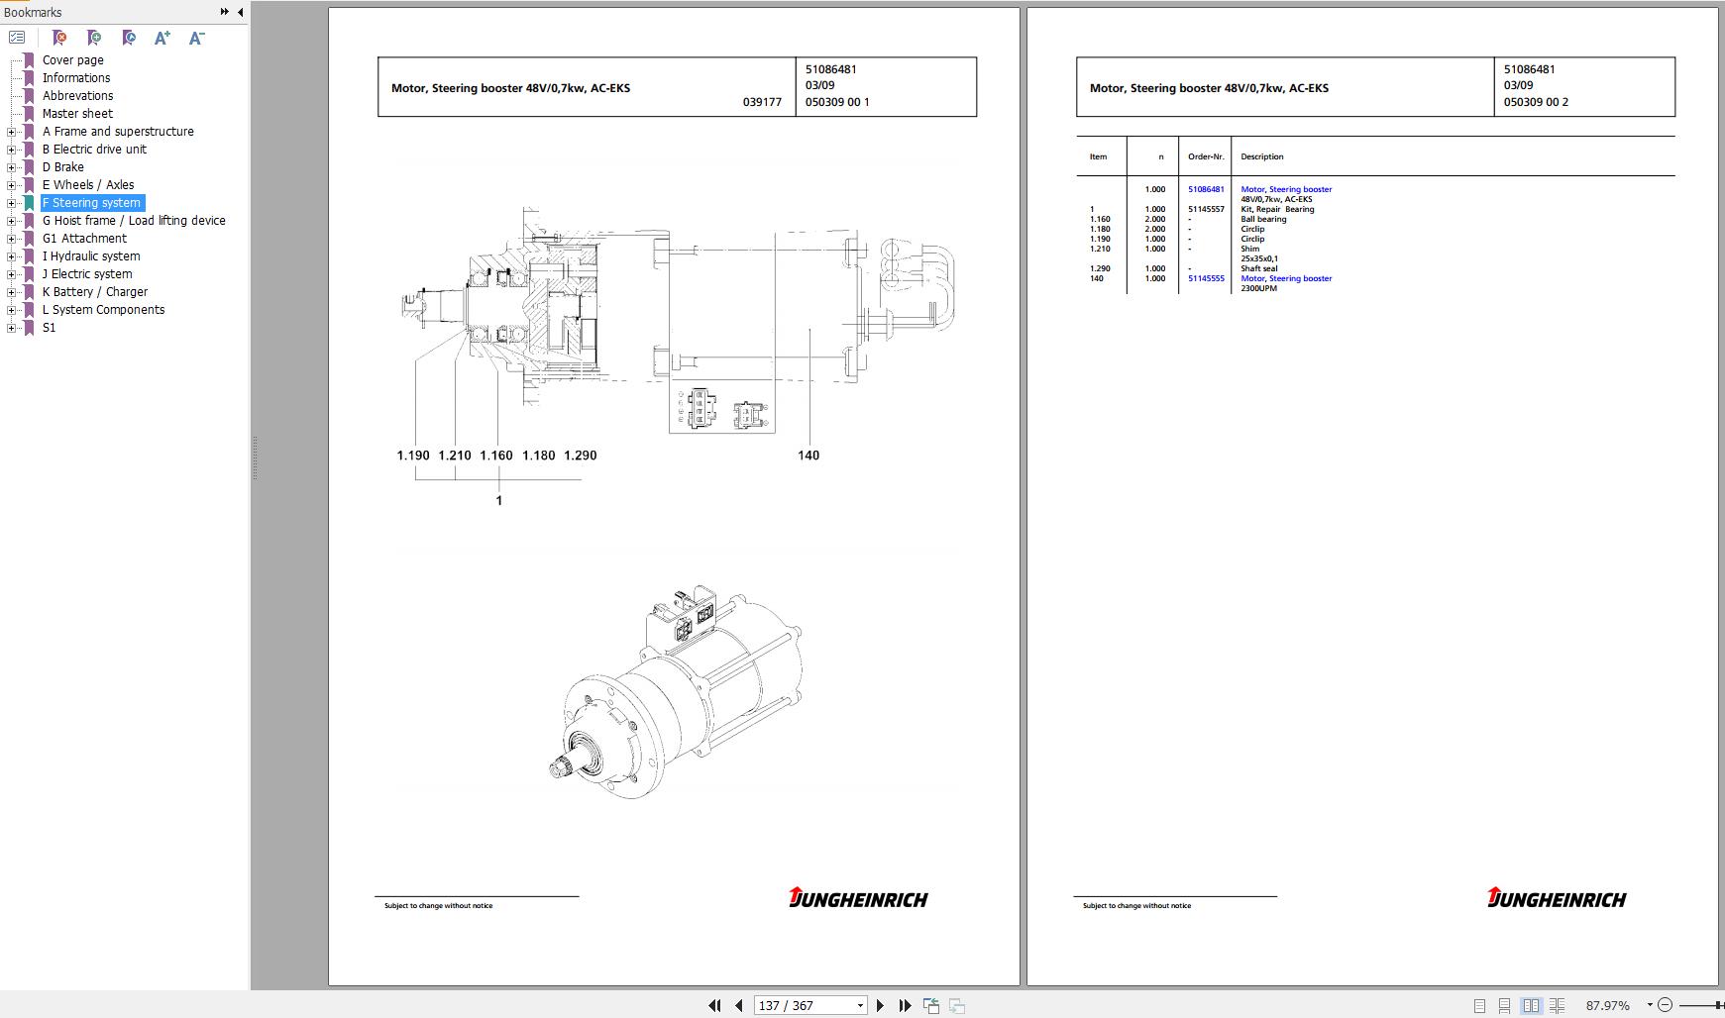The height and width of the screenshot is (1018, 1725).
Task: Click the set bookmark destination icon
Action: 129,38
